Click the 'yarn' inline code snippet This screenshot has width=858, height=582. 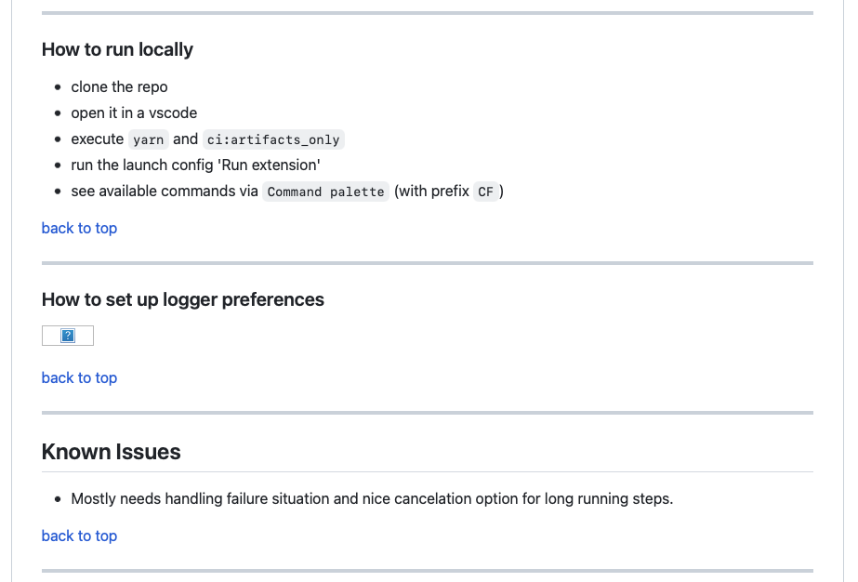pos(149,139)
